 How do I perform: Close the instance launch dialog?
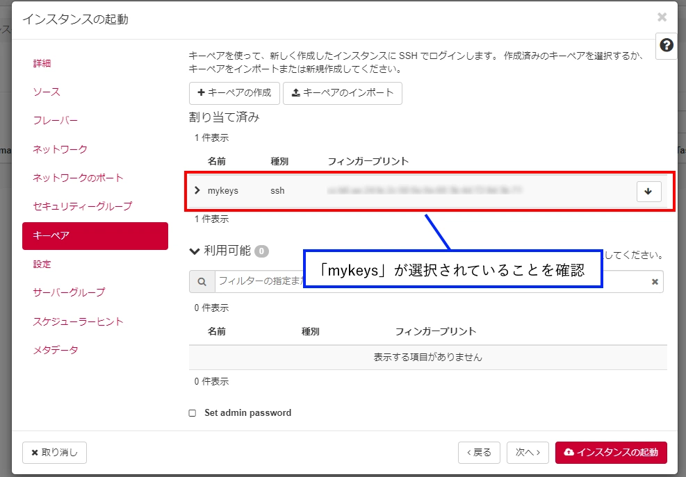[x=662, y=17]
